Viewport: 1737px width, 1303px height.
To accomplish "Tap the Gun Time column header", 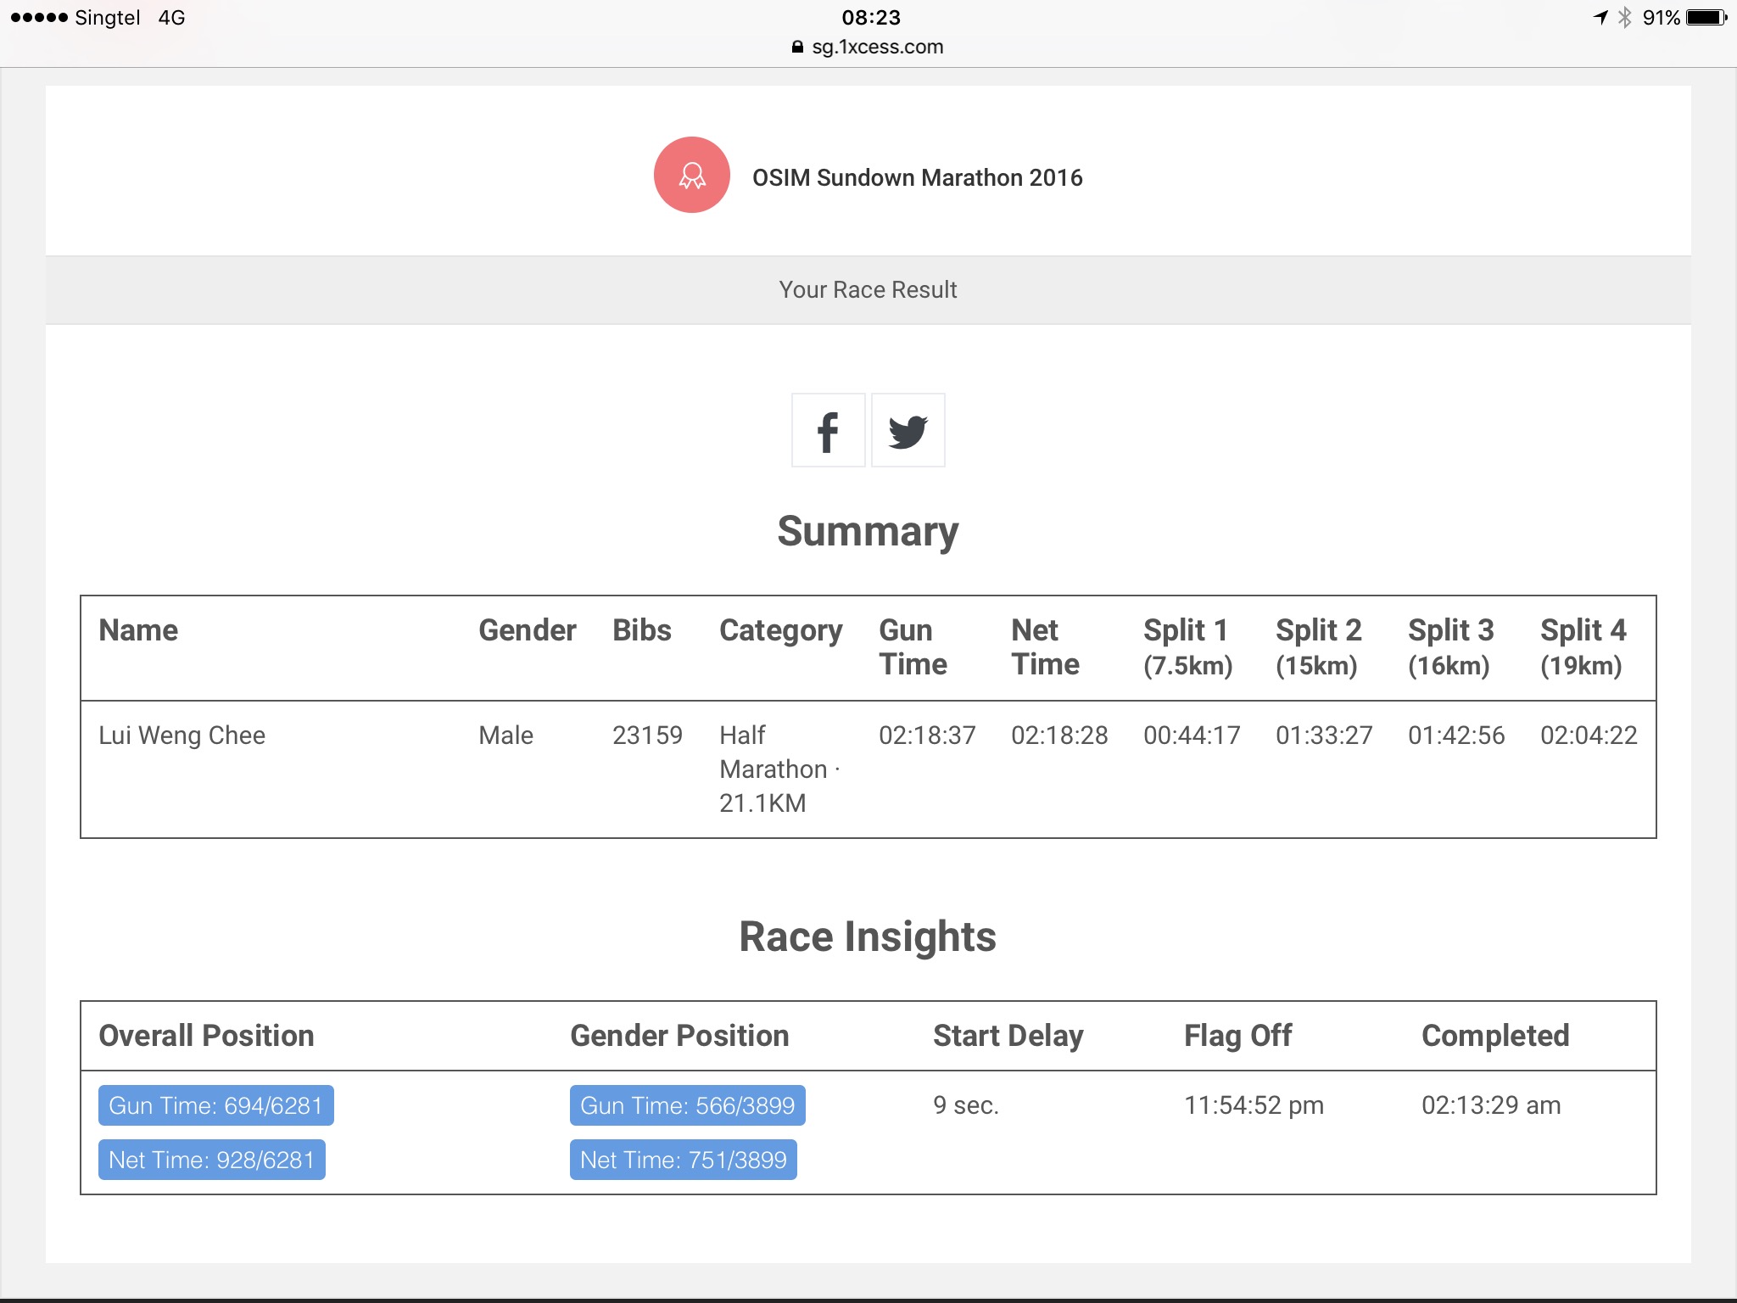I will [x=913, y=647].
